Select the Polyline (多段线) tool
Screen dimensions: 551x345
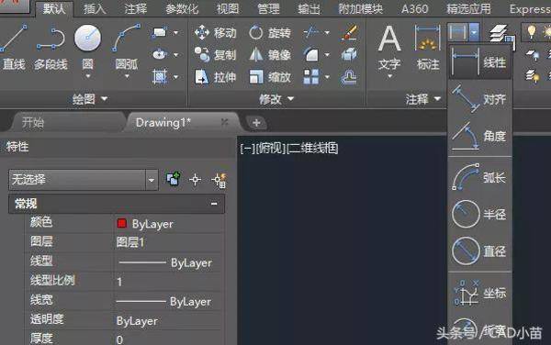pos(51,46)
